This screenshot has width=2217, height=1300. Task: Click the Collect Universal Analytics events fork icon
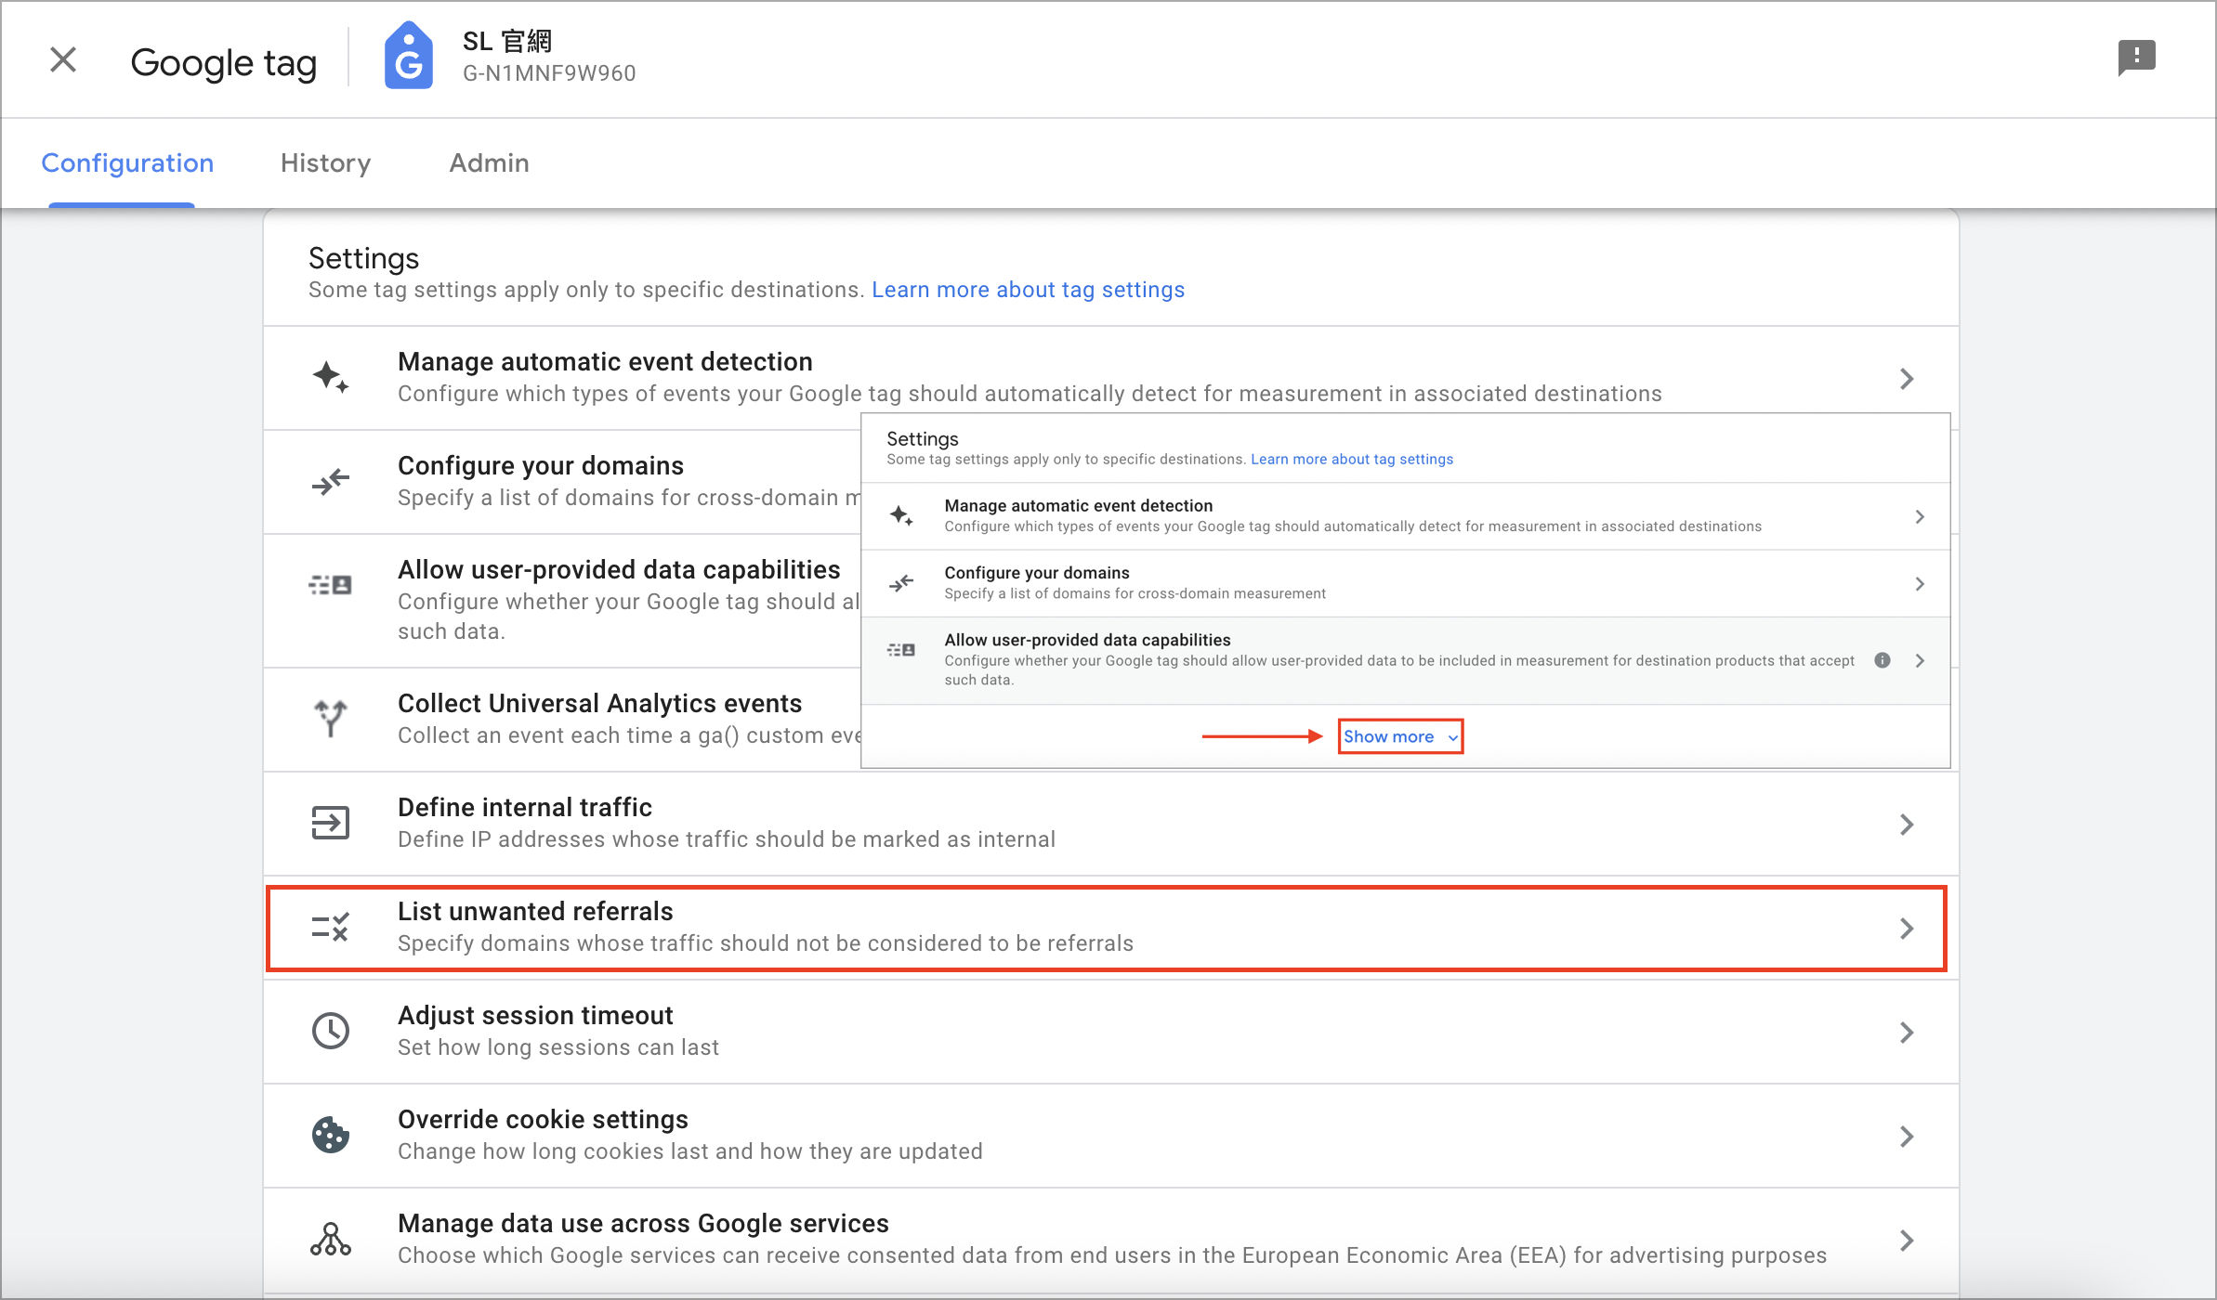(331, 719)
